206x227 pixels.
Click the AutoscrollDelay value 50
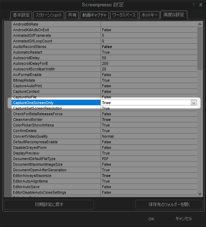pyautogui.click(x=149, y=58)
